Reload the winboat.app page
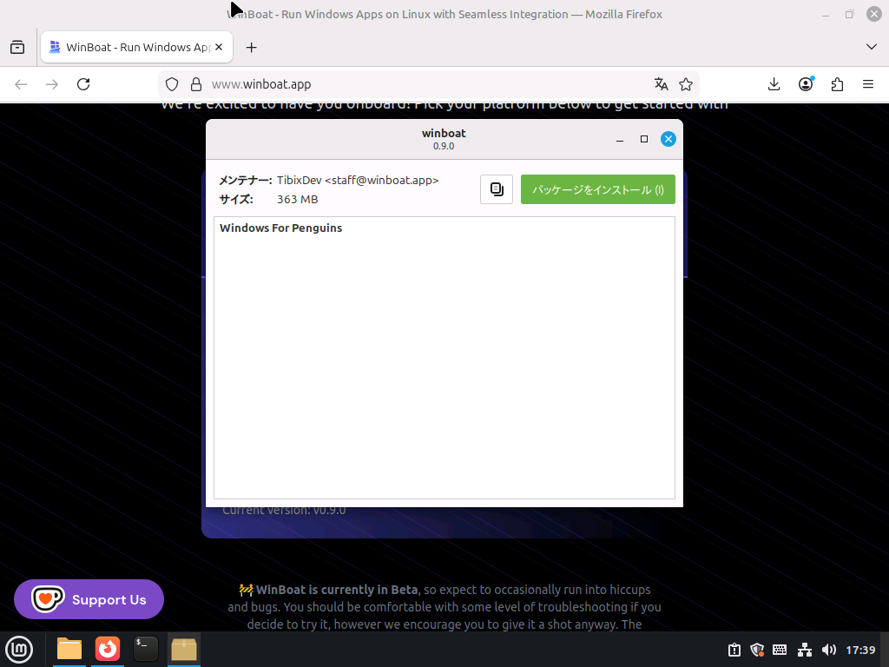Viewport: 889px width, 667px height. 83,84
